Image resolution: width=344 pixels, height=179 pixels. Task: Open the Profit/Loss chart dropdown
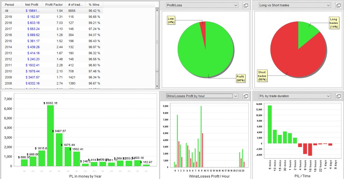[x=202, y=5]
